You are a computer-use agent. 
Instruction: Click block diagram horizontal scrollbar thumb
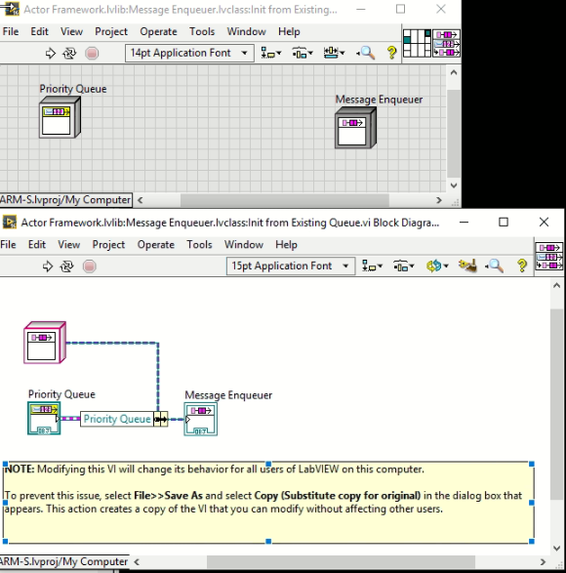click(341, 561)
